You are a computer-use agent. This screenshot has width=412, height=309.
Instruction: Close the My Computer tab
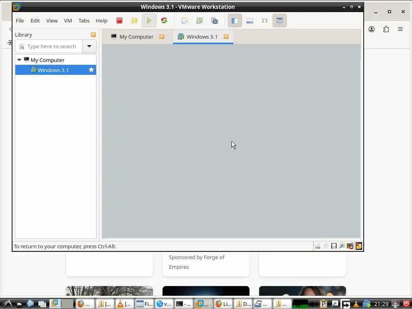pyautogui.click(x=162, y=37)
